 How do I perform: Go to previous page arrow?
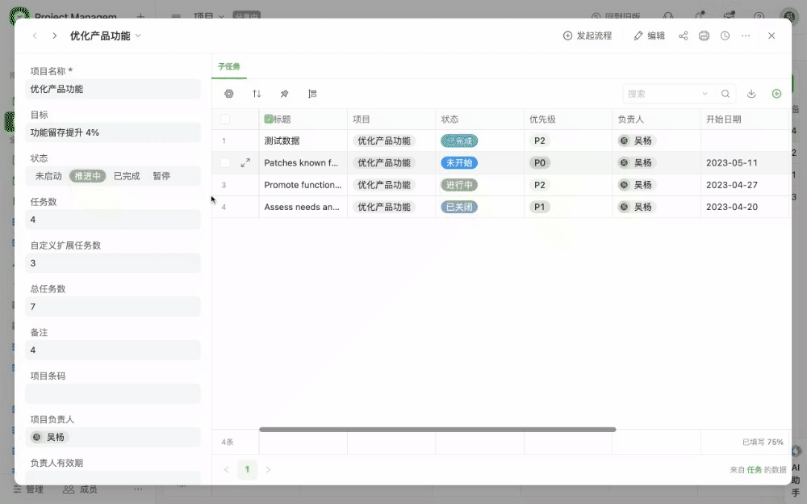click(x=227, y=469)
